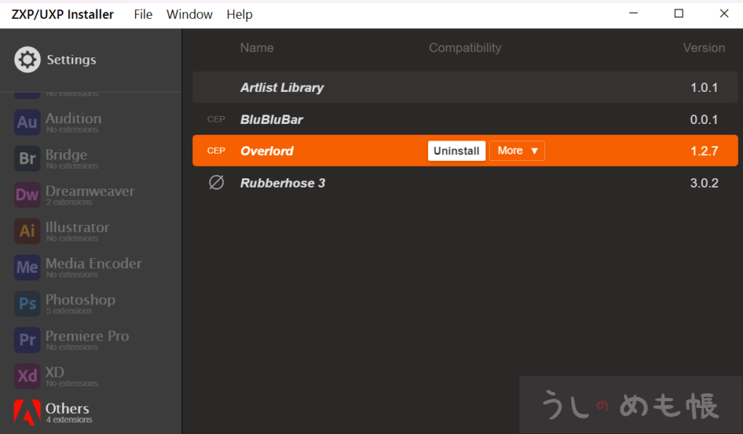
Task: Select the Media Encoder icon
Action: pos(27,267)
